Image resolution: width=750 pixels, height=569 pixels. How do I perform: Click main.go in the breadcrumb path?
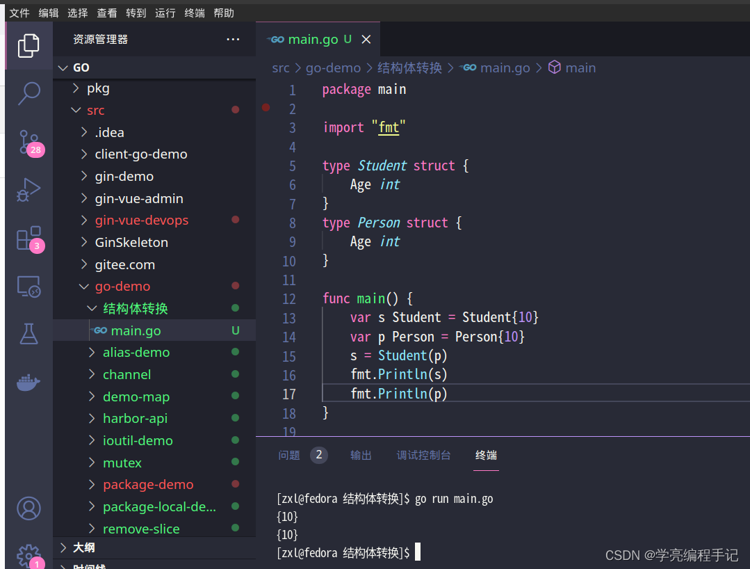click(x=505, y=68)
